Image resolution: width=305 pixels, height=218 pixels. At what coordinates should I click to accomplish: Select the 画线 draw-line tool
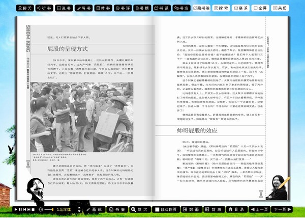point(95,209)
